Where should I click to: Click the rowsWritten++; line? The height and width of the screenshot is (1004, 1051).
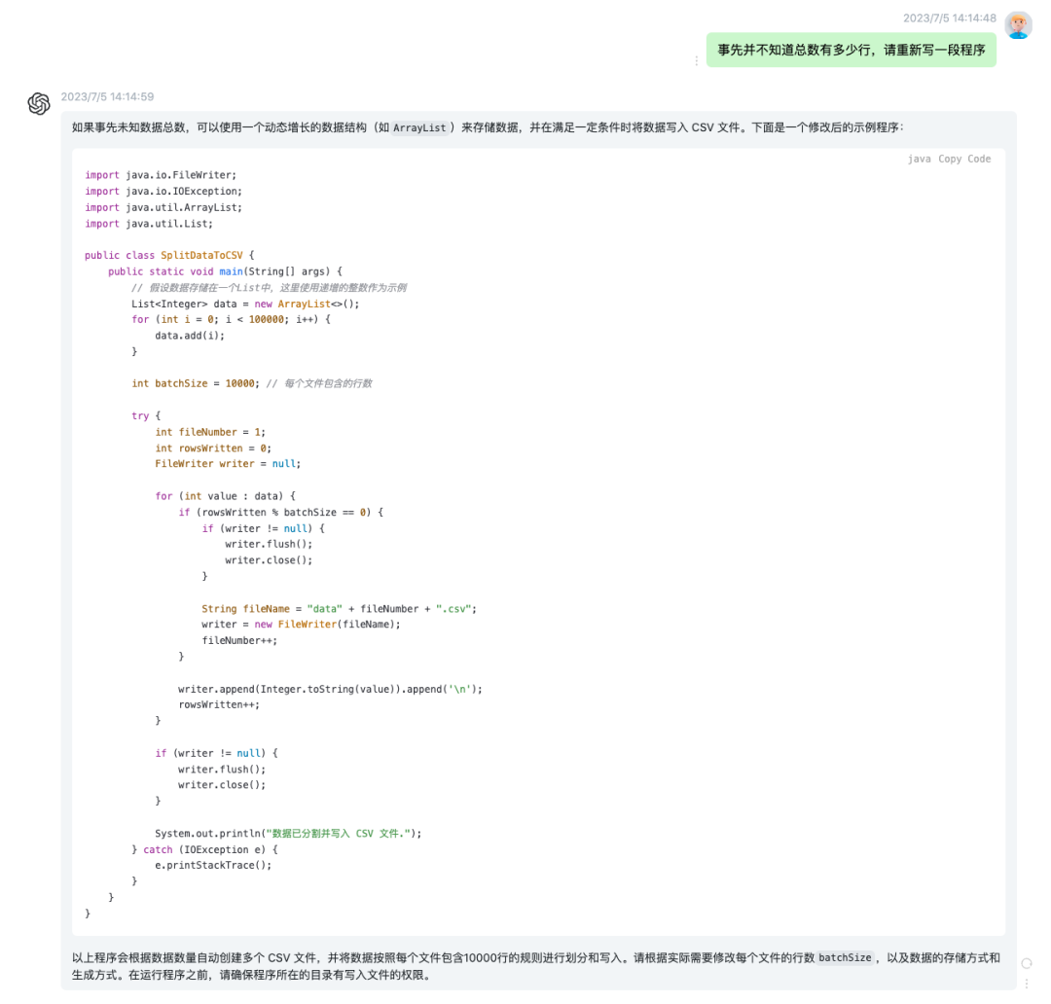pos(219,704)
